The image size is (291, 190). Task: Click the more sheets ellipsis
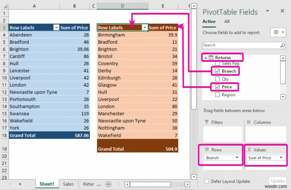(x=99, y=185)
